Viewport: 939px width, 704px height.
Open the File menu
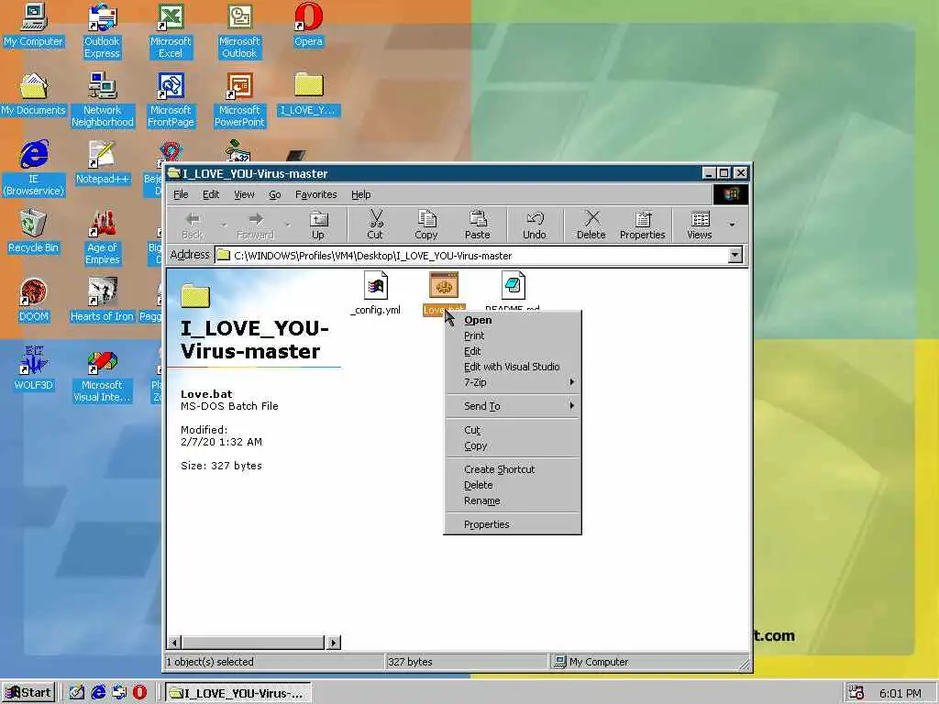pyautogui.click(x=181, y=194)
